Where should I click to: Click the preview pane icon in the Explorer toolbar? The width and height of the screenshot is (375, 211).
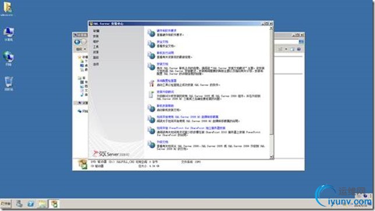[292, 49]
